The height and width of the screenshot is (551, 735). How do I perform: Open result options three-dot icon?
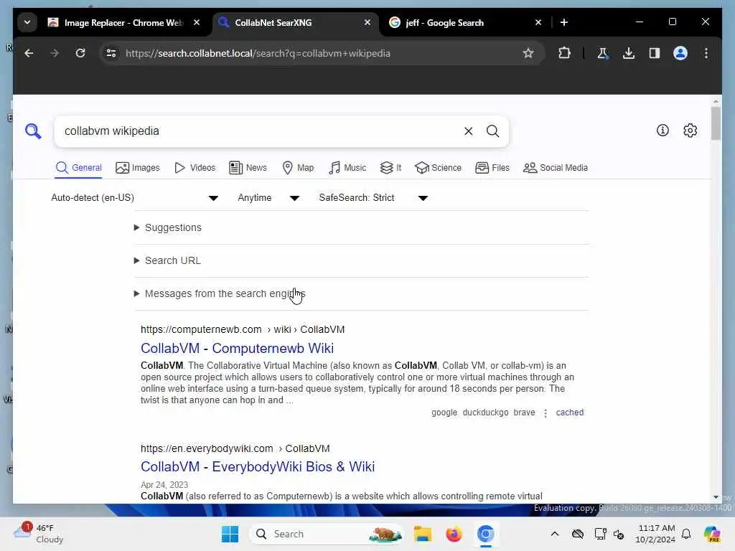(546, 413)
